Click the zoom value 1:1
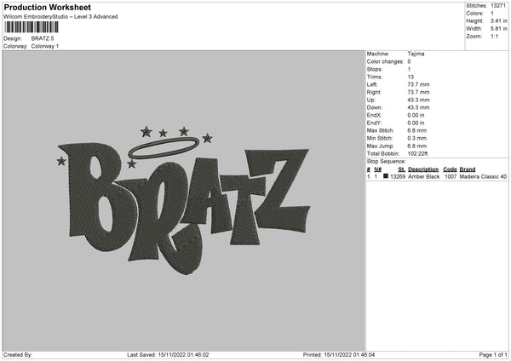Viewport: 511px width, 361px height. pos(494,36)
